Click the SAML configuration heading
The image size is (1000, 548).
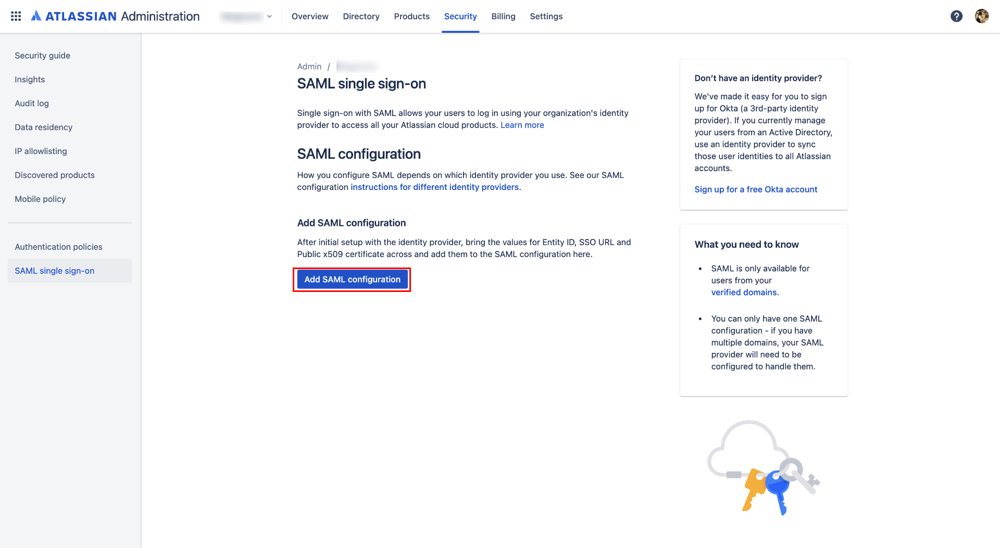[x=359, y=155]
